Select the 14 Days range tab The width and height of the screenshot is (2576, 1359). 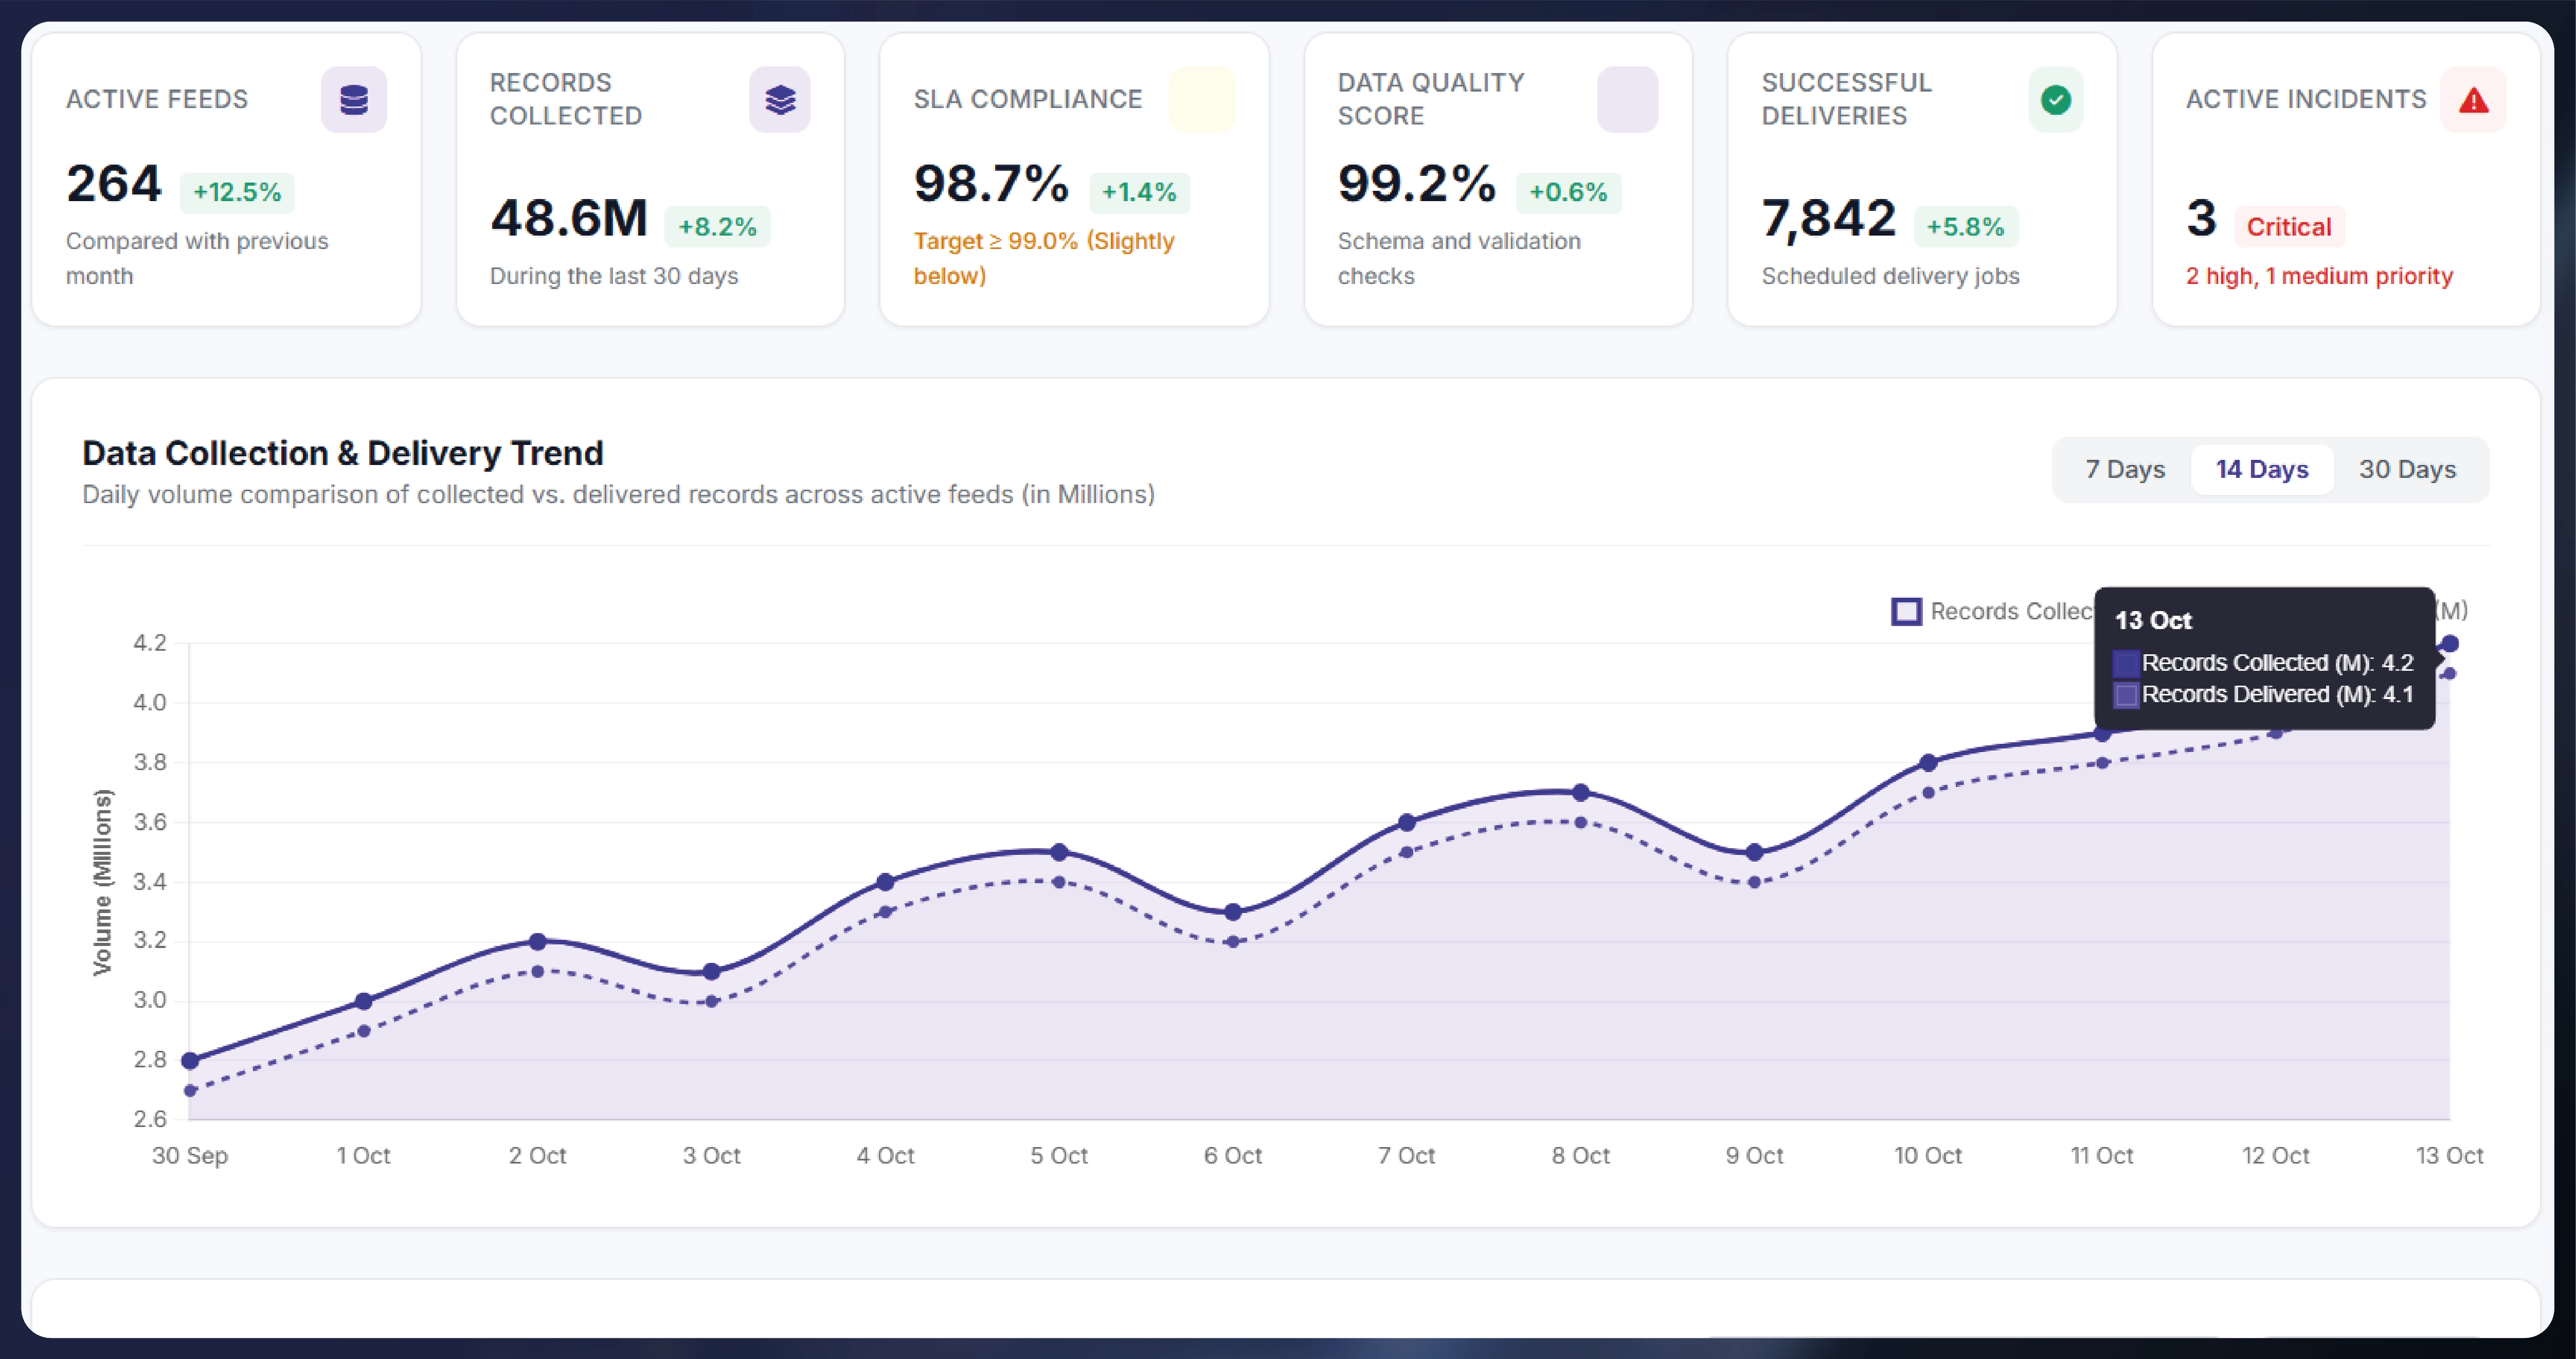pyautogui.click(x=2262, y=469)
